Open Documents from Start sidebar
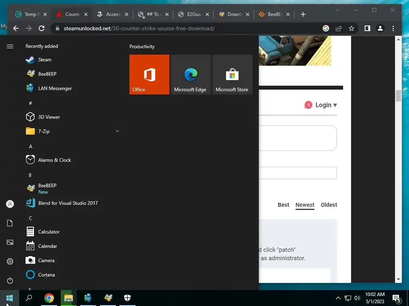This screenshot has height=306, width=409. click(10, 223)
